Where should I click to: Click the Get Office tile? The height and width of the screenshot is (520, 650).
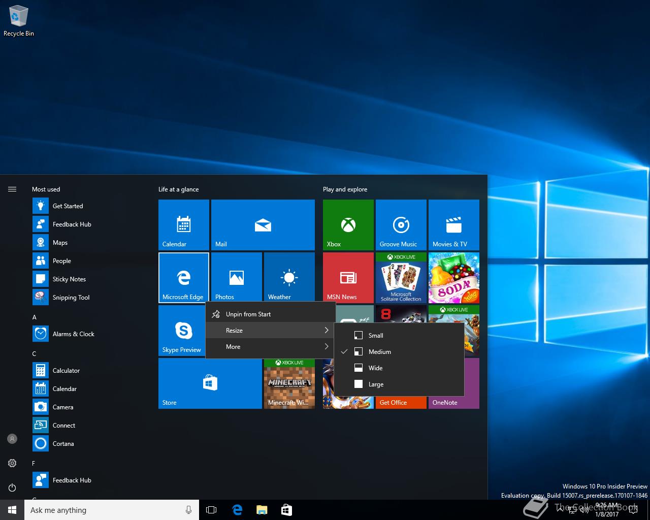click(x=401, y=402)
